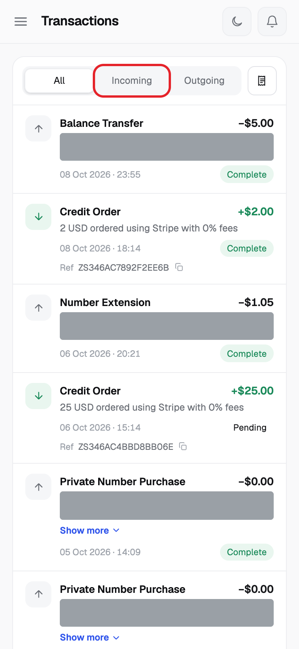Image resolution: width=299 pixels, height=649 pixels.
Task: Toggle dark mode with the moon icon
Action: click(237, 22)
